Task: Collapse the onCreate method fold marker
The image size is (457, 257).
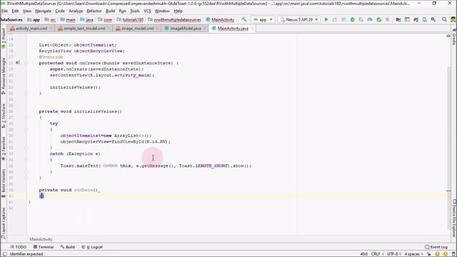Action: [x=26, y=63]
